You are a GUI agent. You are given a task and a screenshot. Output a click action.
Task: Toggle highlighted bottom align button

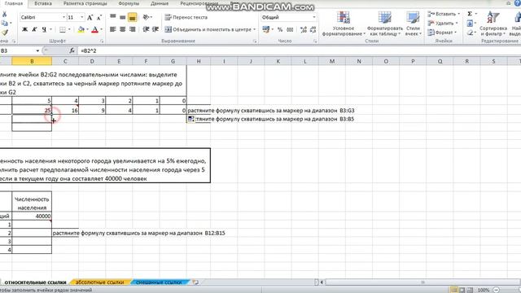click(x=132, y=17)
